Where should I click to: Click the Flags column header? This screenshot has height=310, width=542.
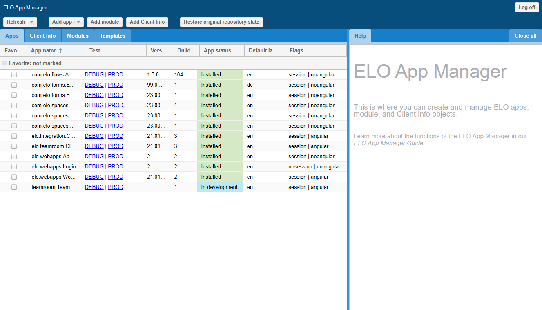point(316,51)
